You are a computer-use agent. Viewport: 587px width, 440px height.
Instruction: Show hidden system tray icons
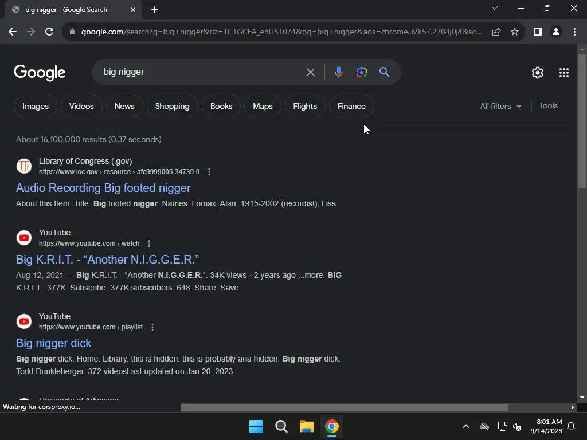(x=466, y=426)
